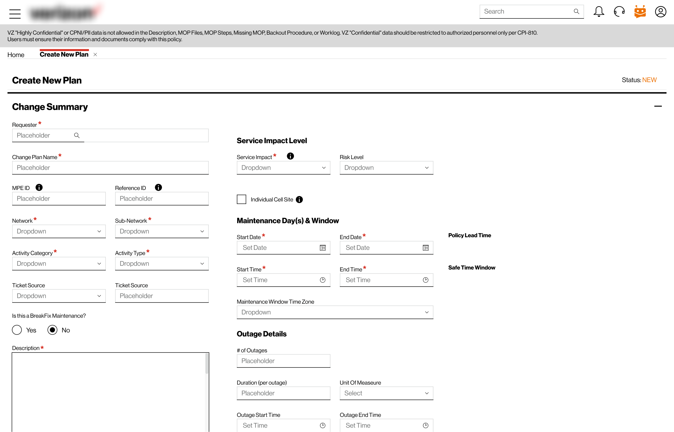This screenshot has width=674, height=432.
Task: Open the Outage End Time clock icon
Action: click(x=426, y=425)
